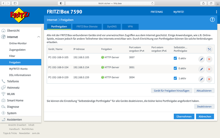Collapse the Internet menu chevron
This screenshot has width=220, height=138.
[x=39, y=37]
